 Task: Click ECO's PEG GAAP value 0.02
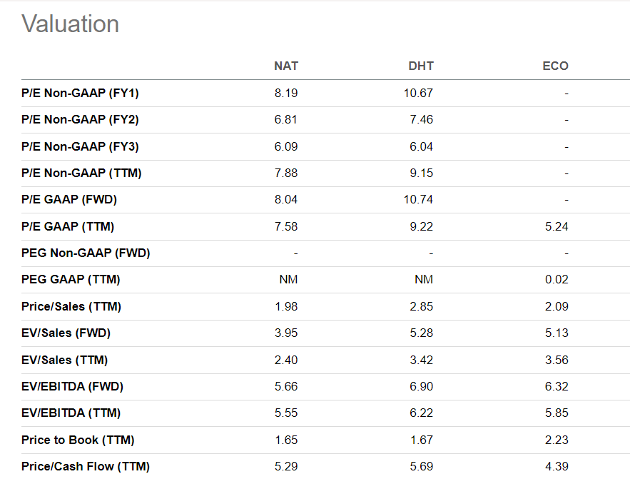coord(557,280)
